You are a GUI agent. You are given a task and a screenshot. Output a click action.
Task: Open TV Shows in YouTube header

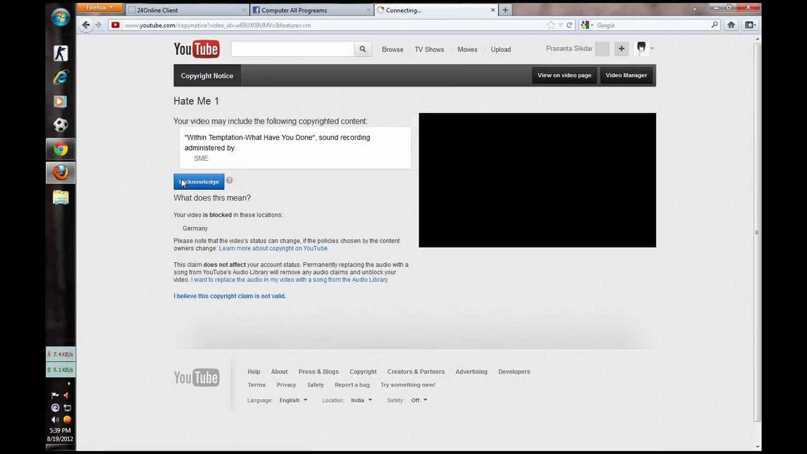pyautogui.click(x=429, y=49)
